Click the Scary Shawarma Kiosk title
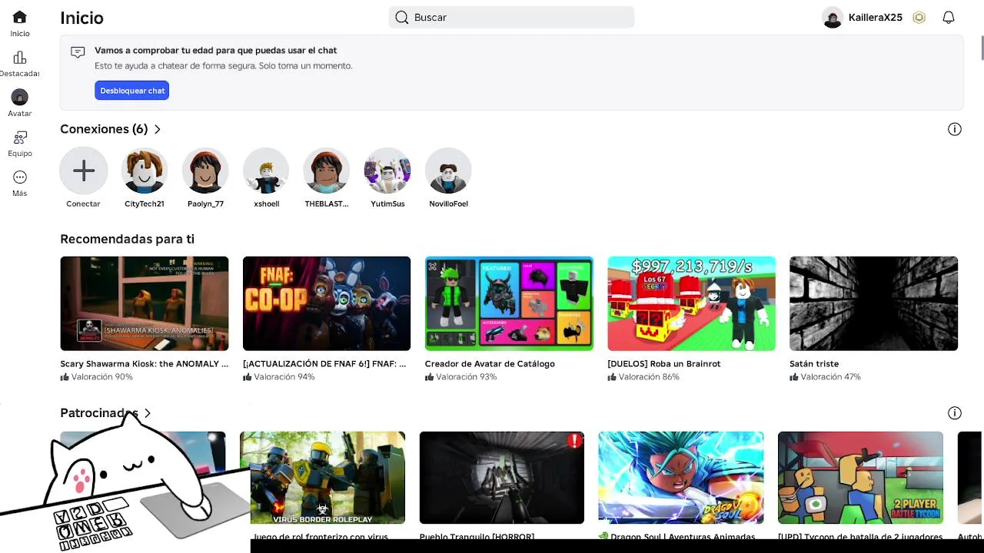 [x=145, y=364]
